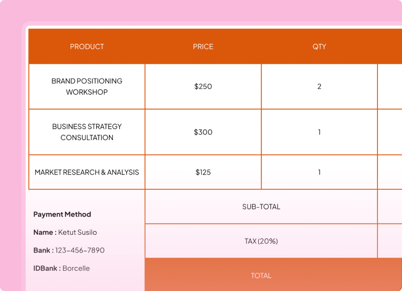Select the Market Research & Analysis quantity cell
The image size is (402, 291).
(x=319, y=172)
